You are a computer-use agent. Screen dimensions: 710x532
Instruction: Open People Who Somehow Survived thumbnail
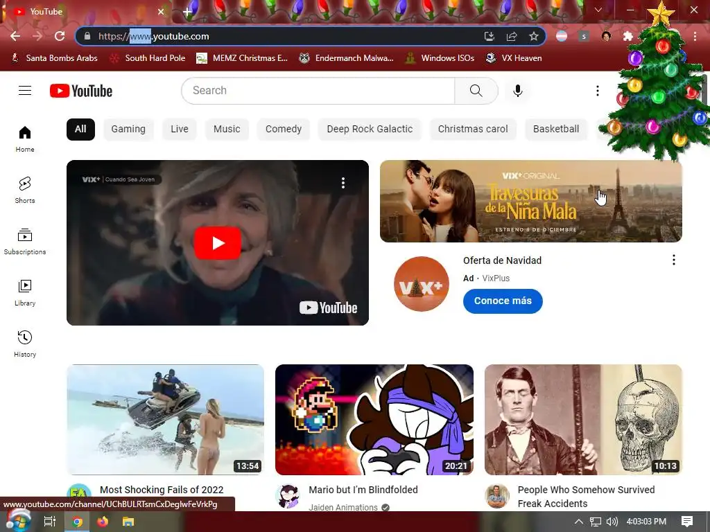[x=583, y=419]
